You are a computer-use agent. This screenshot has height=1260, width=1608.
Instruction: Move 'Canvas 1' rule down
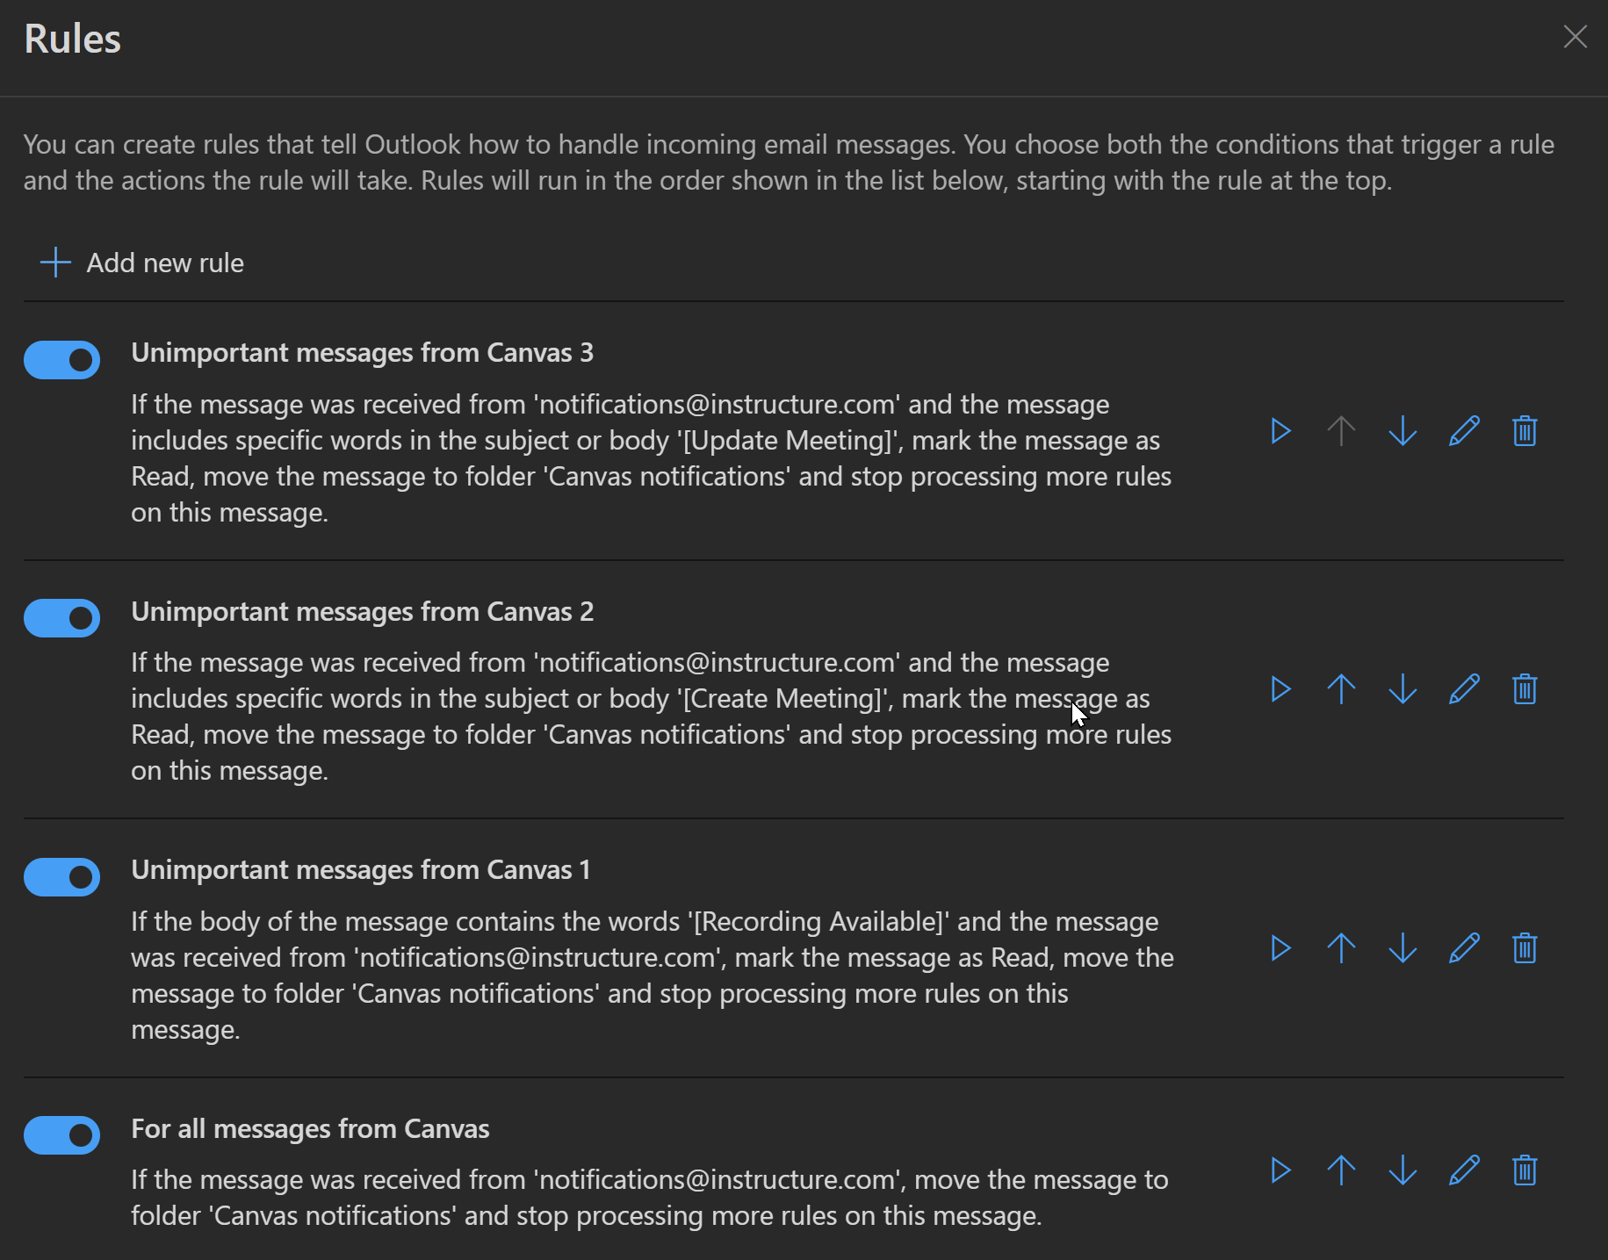point(1402,948)
